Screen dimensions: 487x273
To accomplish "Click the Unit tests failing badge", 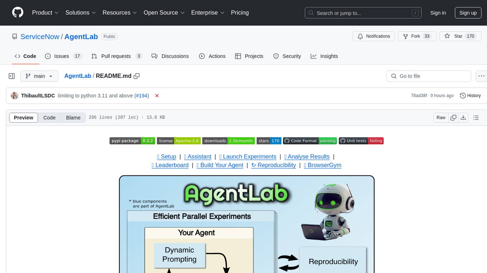I will (361, 141).
